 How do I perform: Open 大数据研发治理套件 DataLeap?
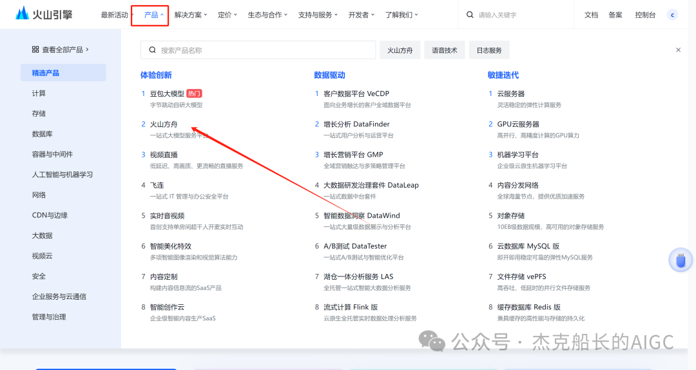pos(371,185)
